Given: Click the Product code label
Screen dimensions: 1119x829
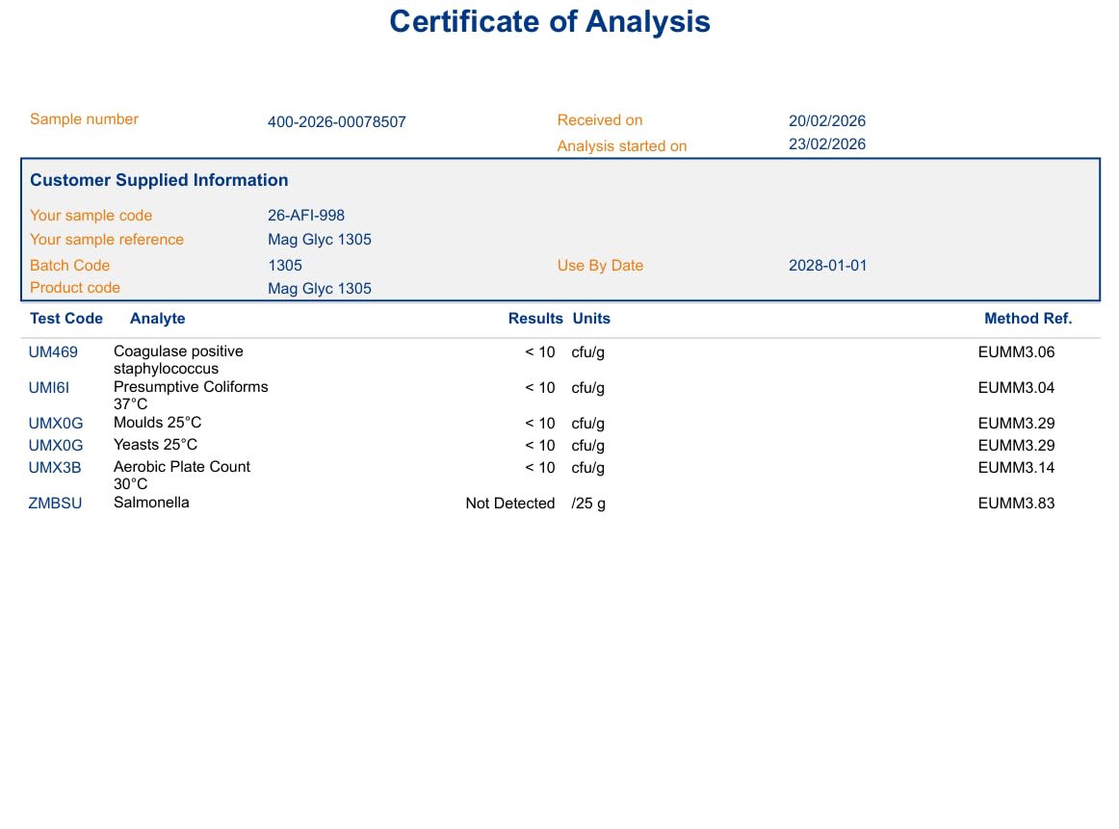Looking at the screenshot, I should click(75, 288).
